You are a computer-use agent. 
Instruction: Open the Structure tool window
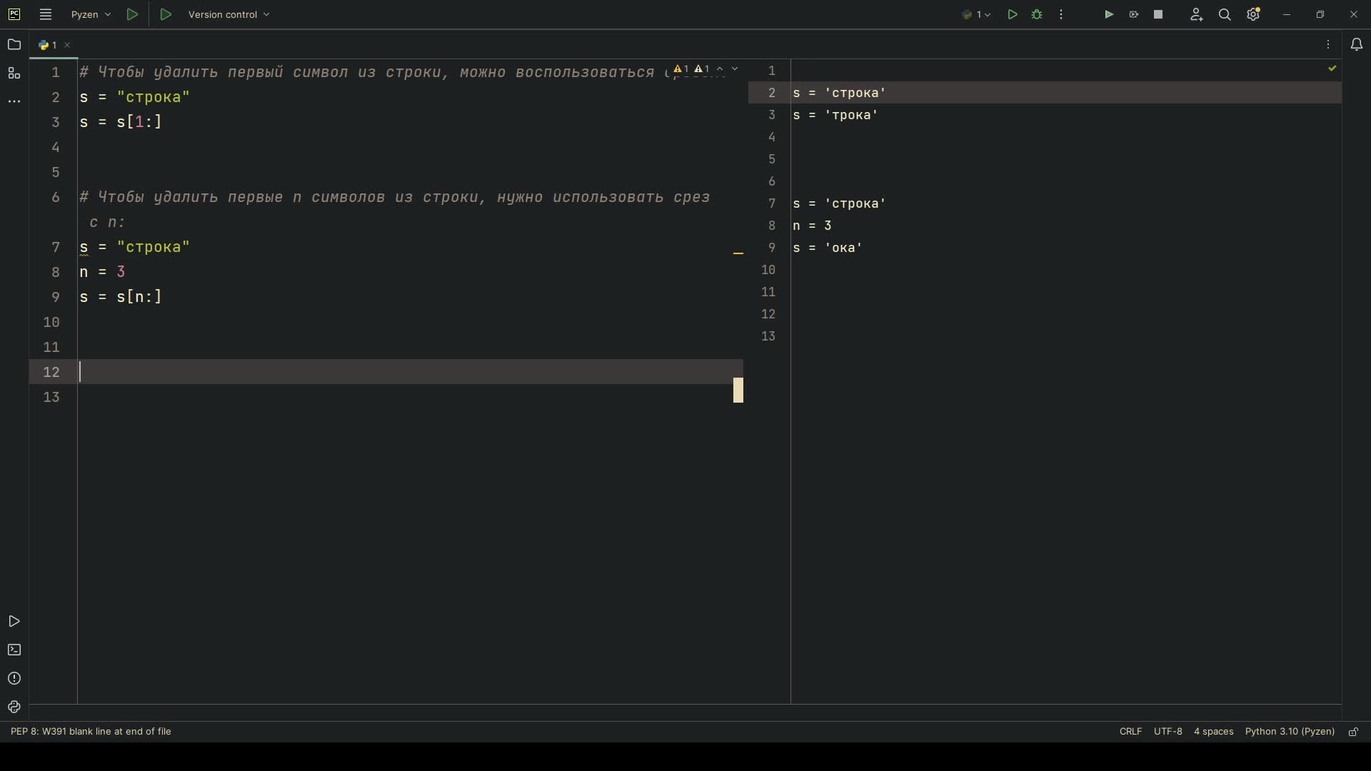click(14, 73)
